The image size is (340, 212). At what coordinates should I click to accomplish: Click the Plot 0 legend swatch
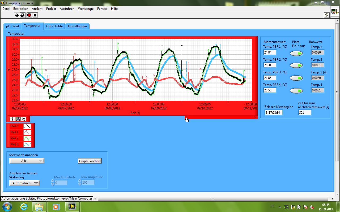(x=27, y=126)
